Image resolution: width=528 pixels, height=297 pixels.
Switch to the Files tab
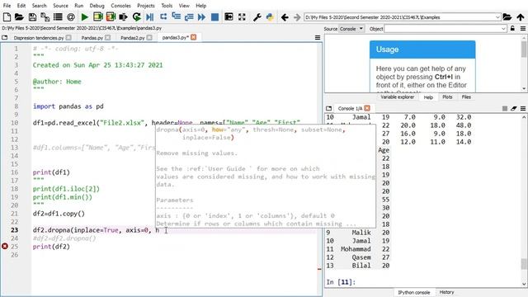[466, 97]
